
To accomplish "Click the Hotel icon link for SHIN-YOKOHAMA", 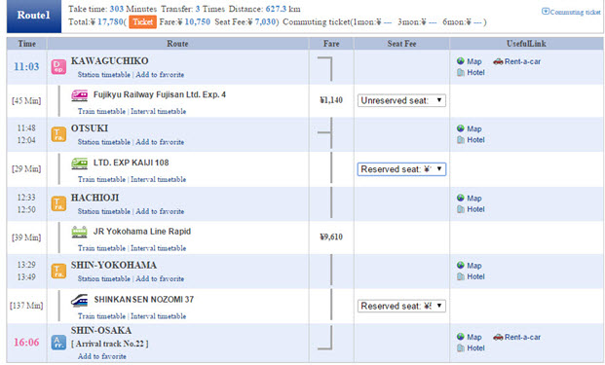I will [x=471, y=276].
